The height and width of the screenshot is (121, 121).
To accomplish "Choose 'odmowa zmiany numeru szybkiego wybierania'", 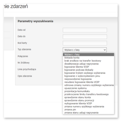I will click(x=89, y=85).
